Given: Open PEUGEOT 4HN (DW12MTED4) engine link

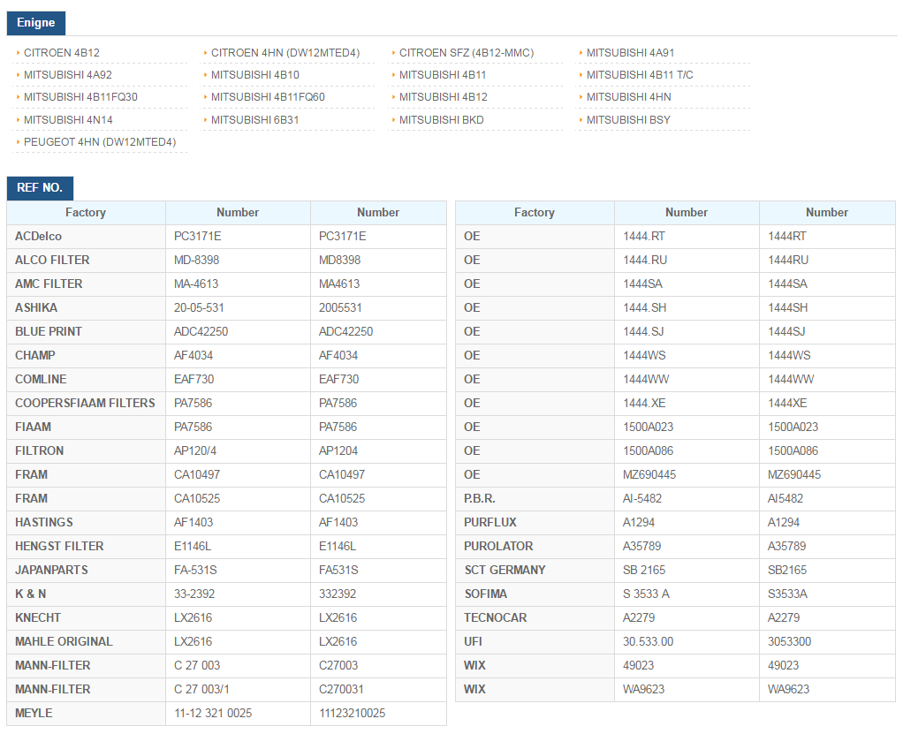Looking at the screenshot, I should 100,142.
